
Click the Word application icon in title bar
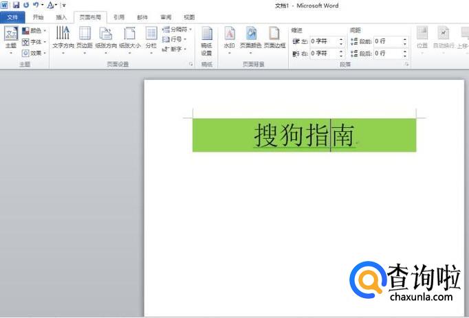tap(5, 5)
